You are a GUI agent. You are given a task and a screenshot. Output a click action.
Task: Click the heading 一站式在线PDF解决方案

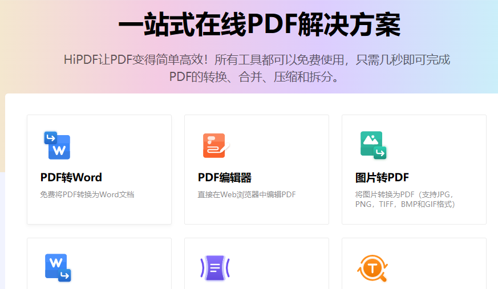pos(259,25)
